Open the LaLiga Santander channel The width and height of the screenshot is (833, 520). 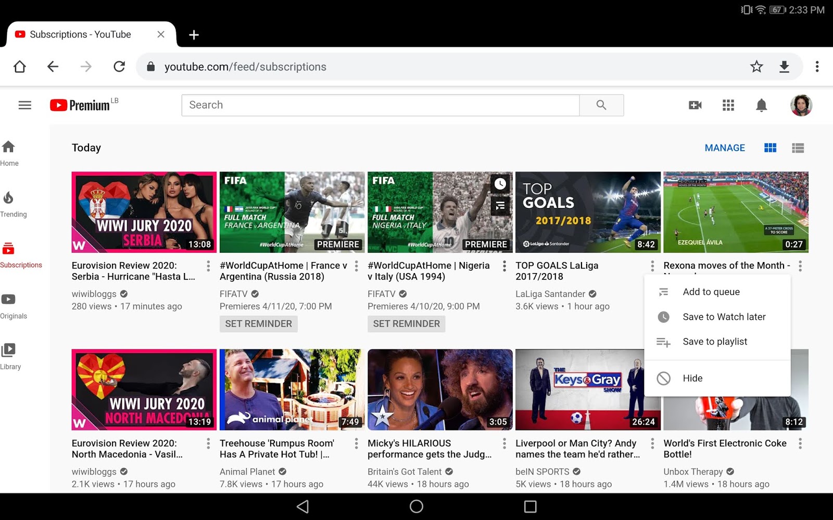coord(550,294)
